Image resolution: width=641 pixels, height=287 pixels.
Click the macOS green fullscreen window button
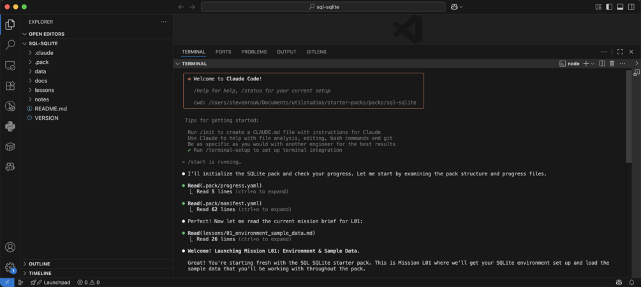coord(24,7)
